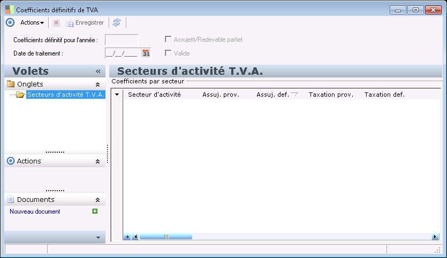Select Secteurs d'activité T.V.A. tree item
This screenshot has height=258, width=447.
(66, 95)
